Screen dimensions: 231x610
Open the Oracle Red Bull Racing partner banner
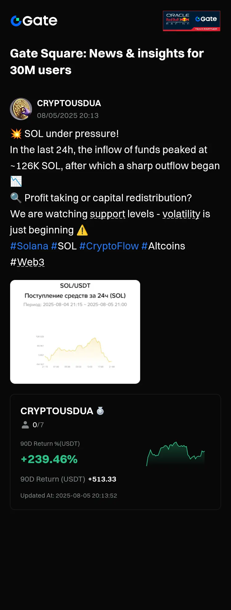tap(192, 21)
